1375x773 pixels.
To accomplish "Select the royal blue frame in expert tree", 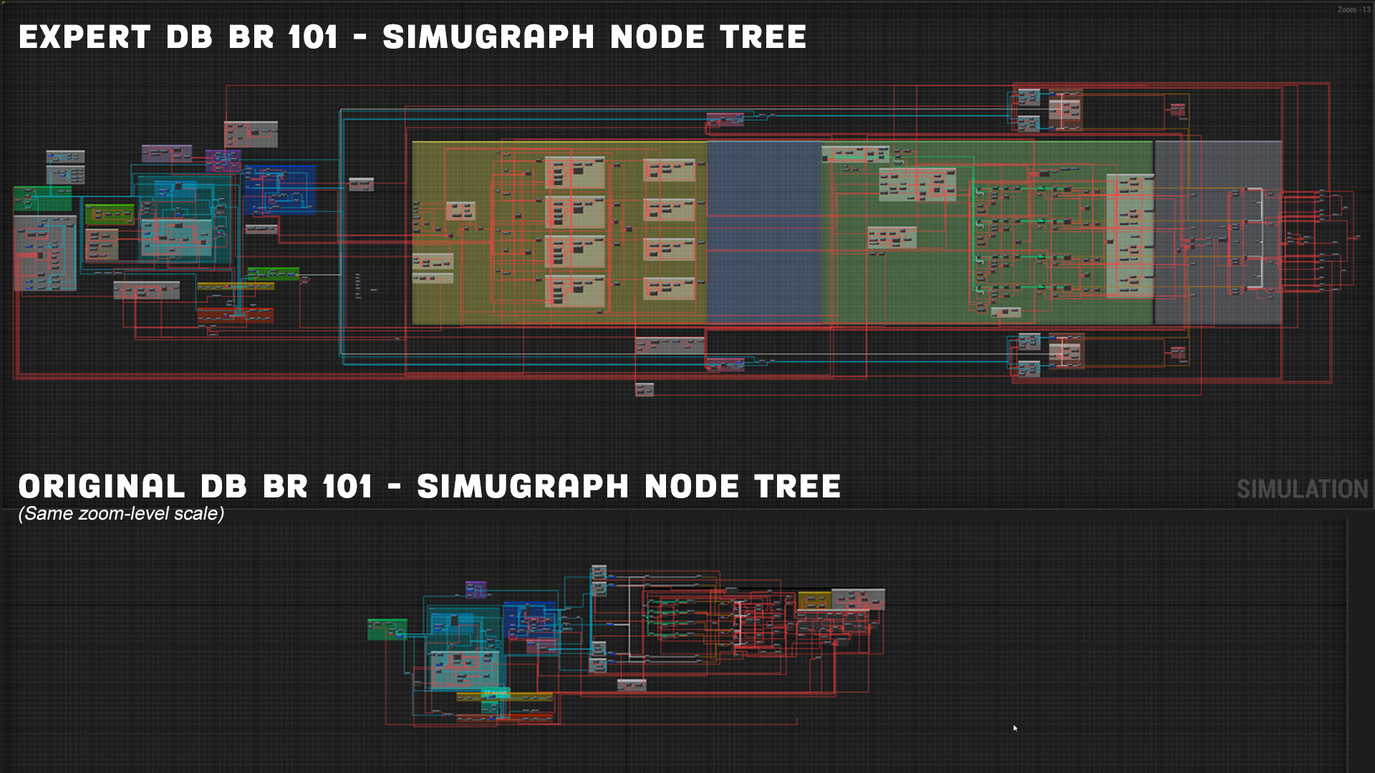I will [279, 190].
